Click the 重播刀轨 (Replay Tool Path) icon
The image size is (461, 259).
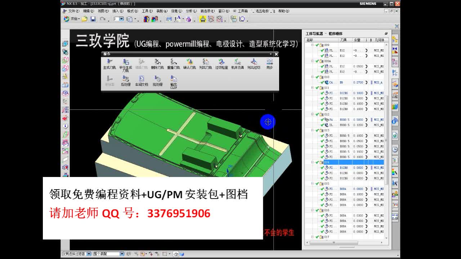[x=174, y=63]
